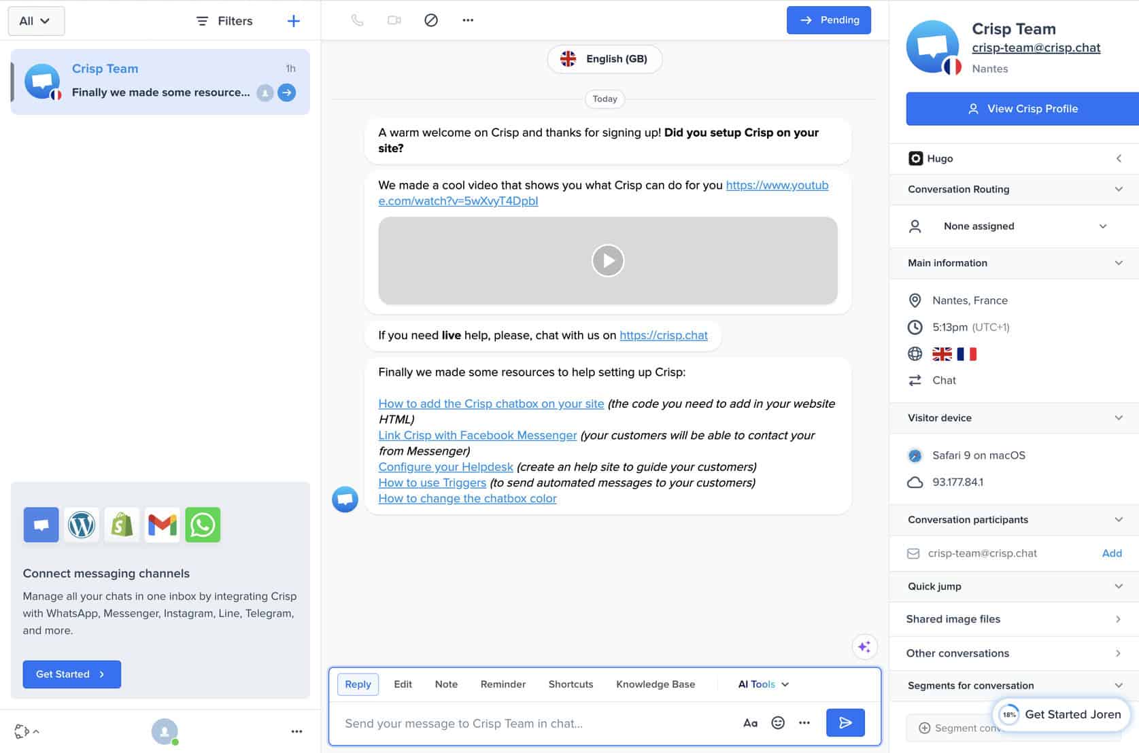This screenshot has width=1139, height=753.
Task: Play the embedded welcome video
Action: (x=607, y=261)
